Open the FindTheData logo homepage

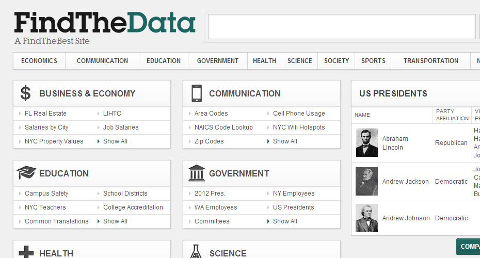tap(105, 24)
